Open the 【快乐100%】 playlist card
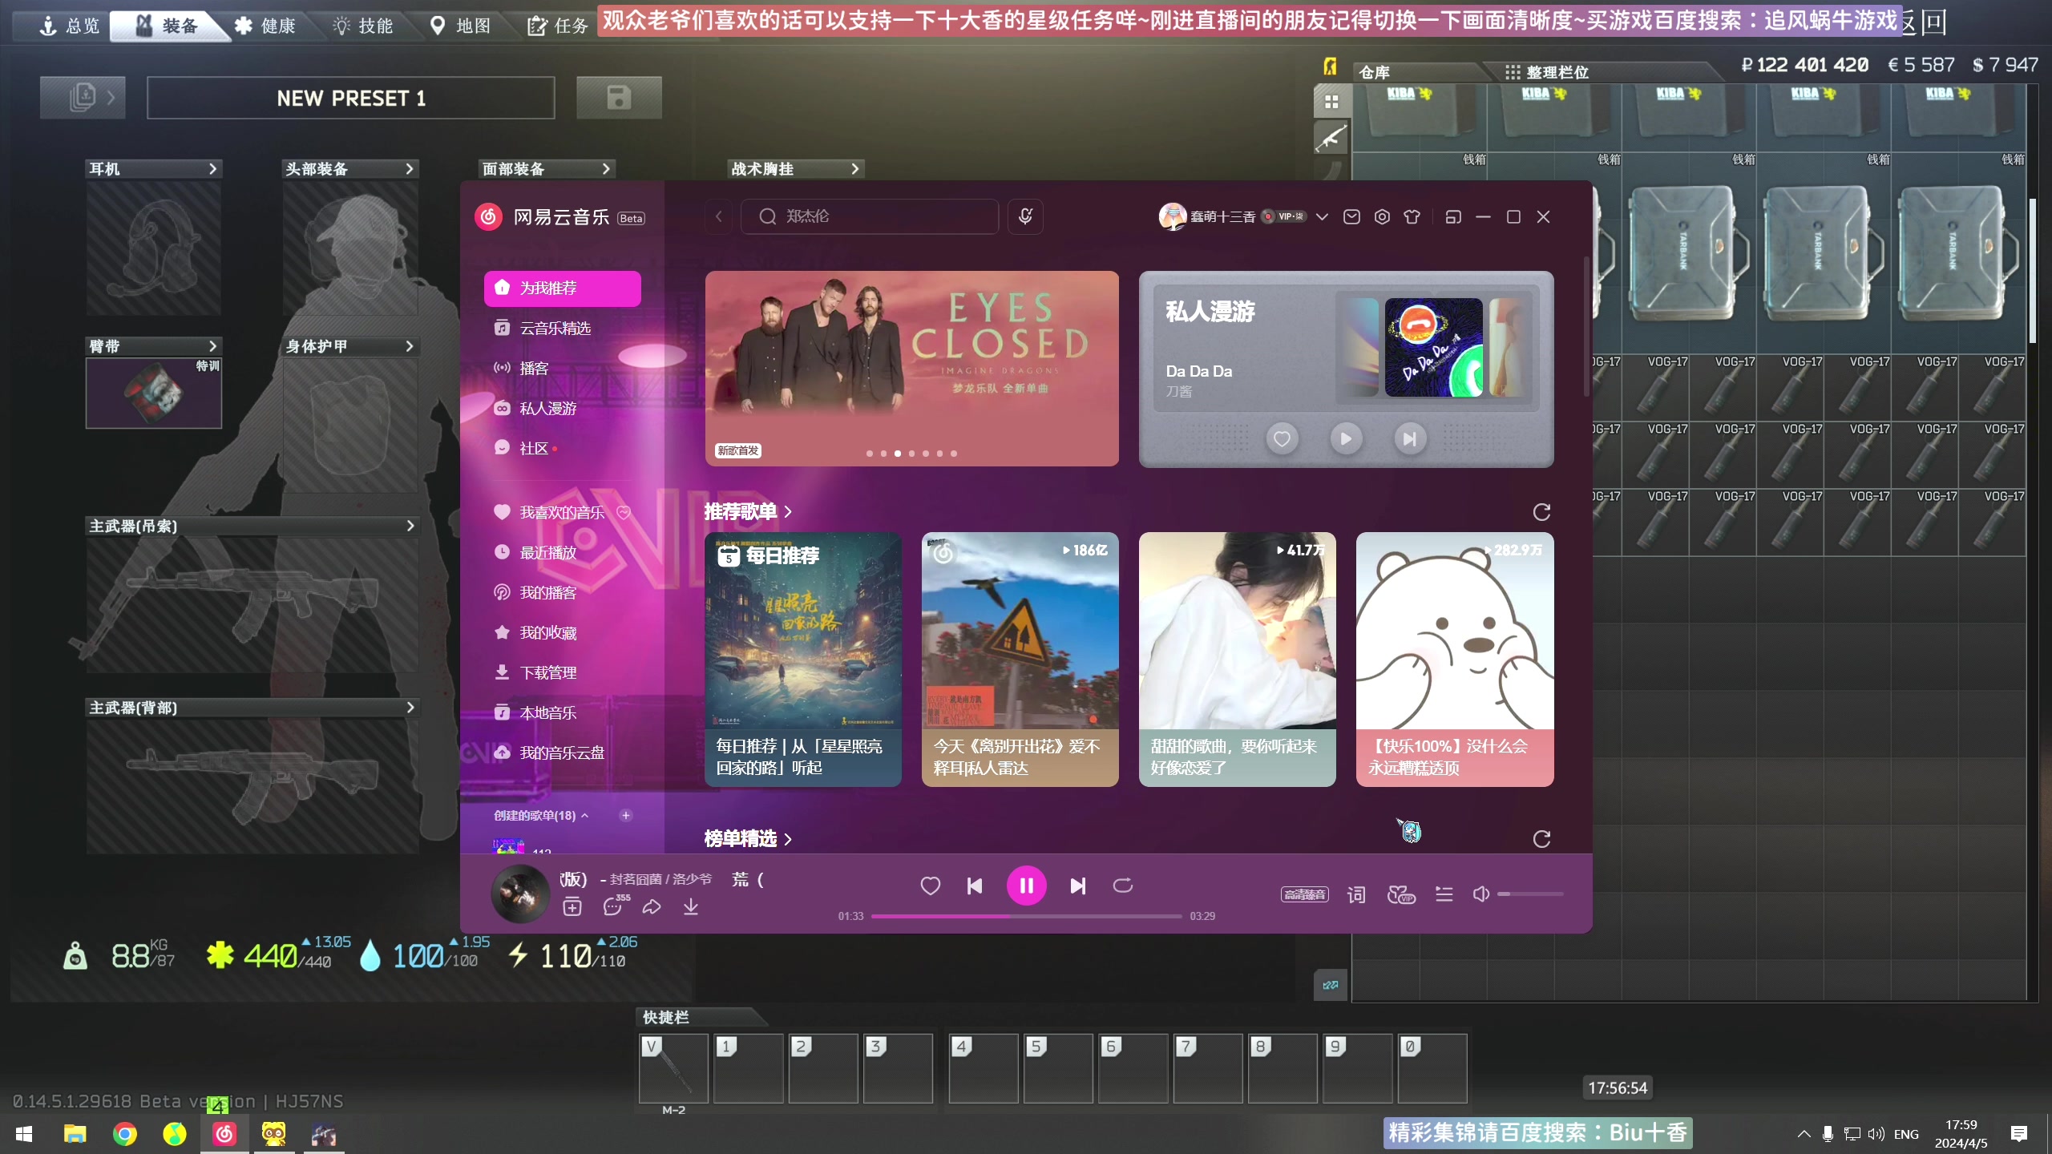Image resolution: width=2052 pixels, height=1154 pixels. click(1455, 659)
